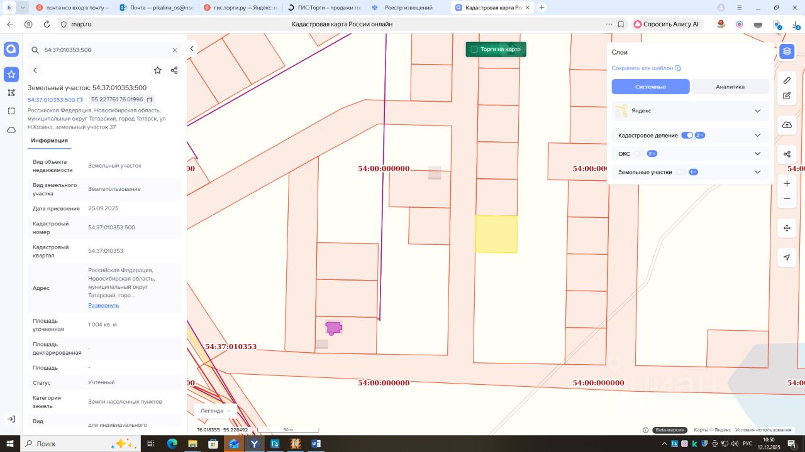Click the Развернуть address link
Screen dimensions: 805x452
tap(103, 305)
